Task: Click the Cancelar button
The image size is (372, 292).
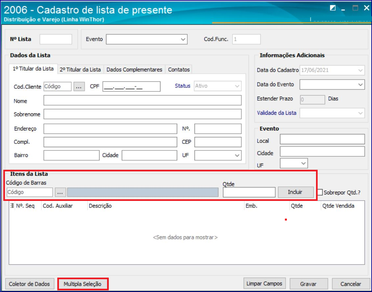Action: click(x=351, y=284)
